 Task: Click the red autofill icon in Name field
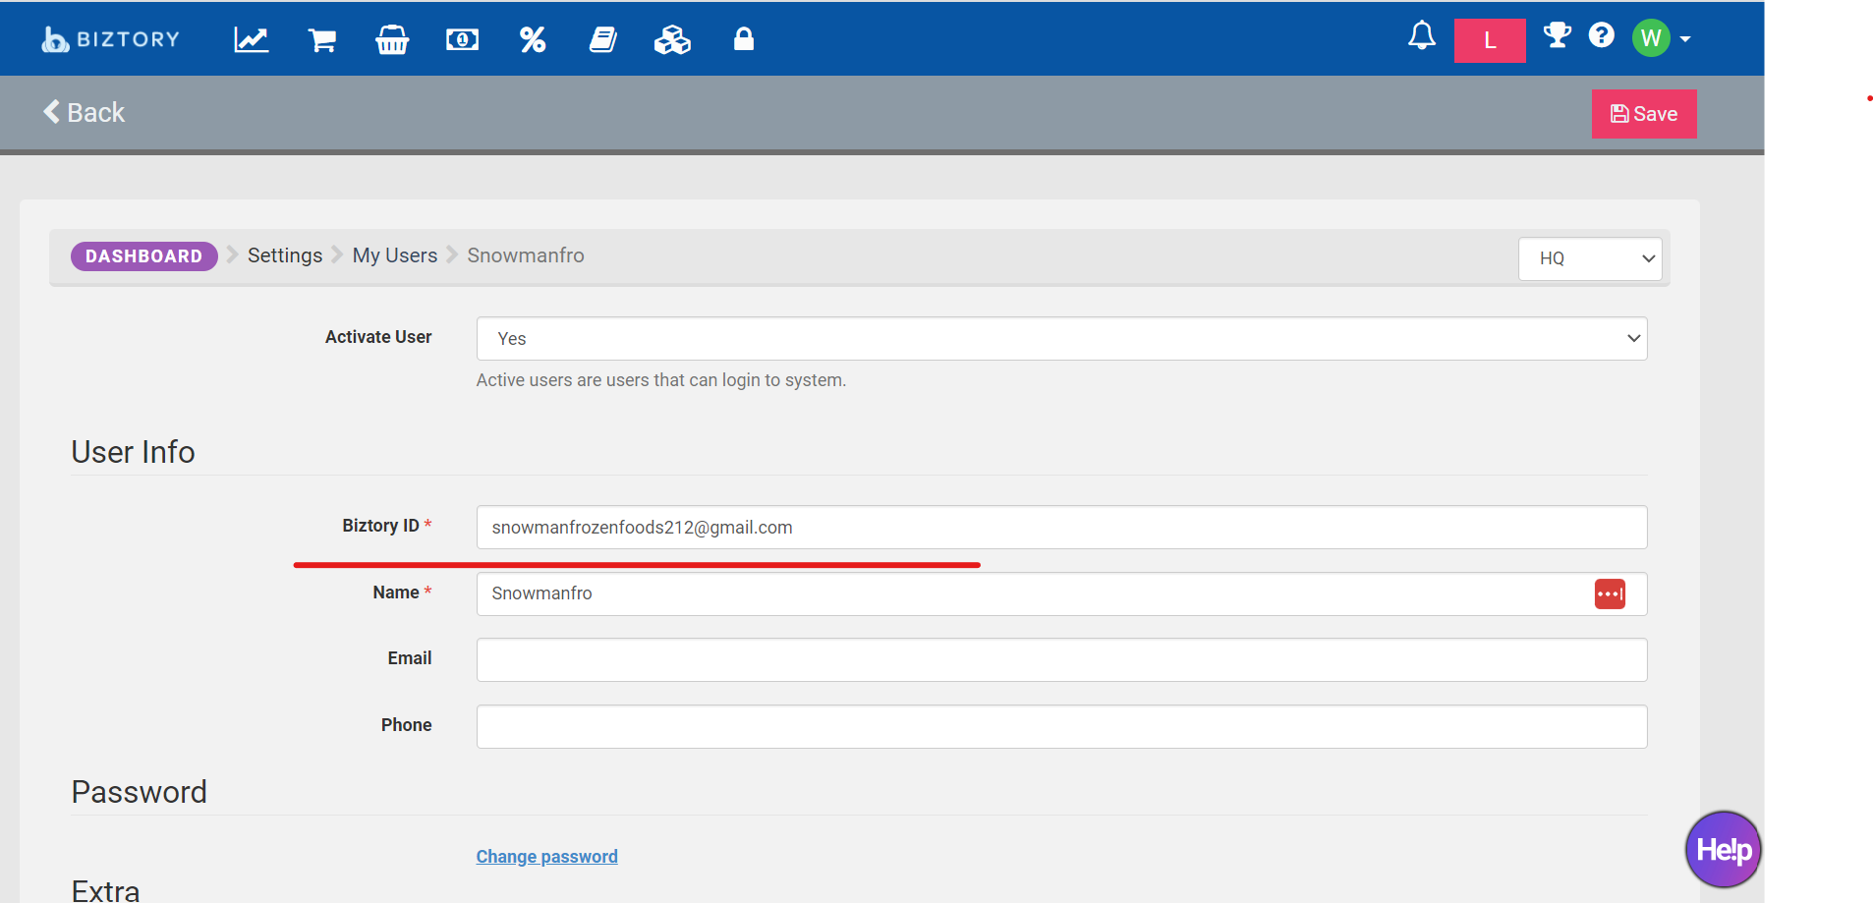tap(1610, 593)
